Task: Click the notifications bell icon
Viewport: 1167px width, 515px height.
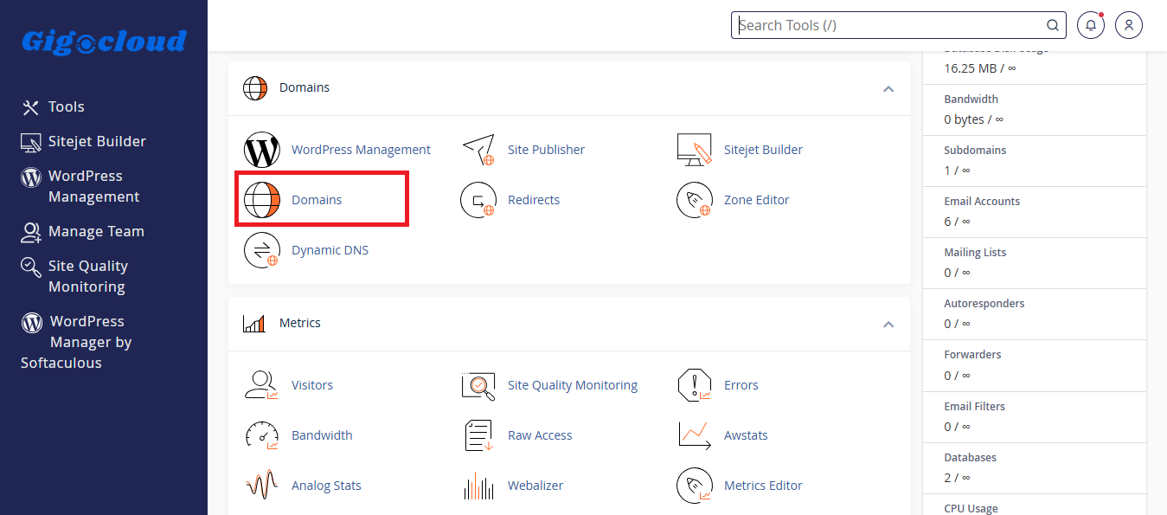Action: click(1091, 25)
